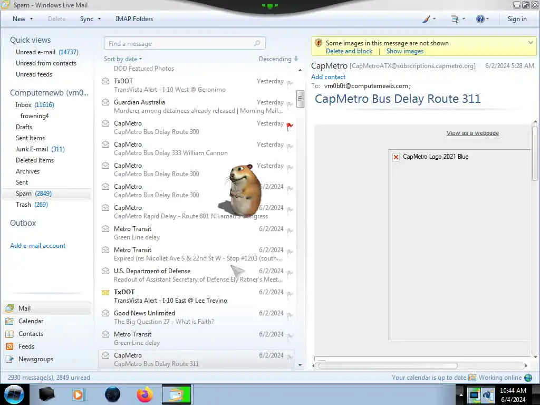Screen dimensions: 540x405
Task: Open IMAP Folders from the toolbar
Action: (134, 19)
